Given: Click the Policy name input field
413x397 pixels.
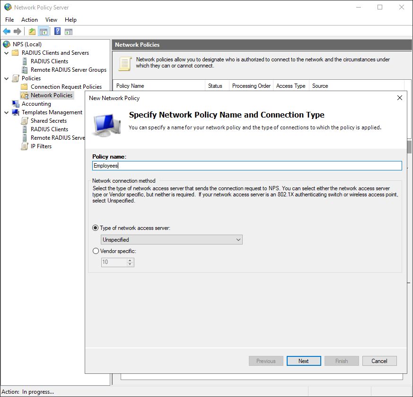Looking at the screenshot, I should (247, 166).
